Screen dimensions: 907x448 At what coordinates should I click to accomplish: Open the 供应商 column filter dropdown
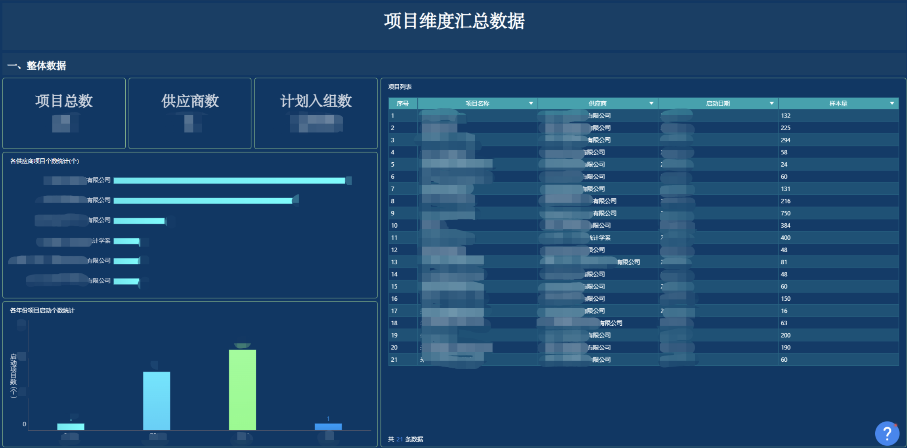click(x=651, y=103)
